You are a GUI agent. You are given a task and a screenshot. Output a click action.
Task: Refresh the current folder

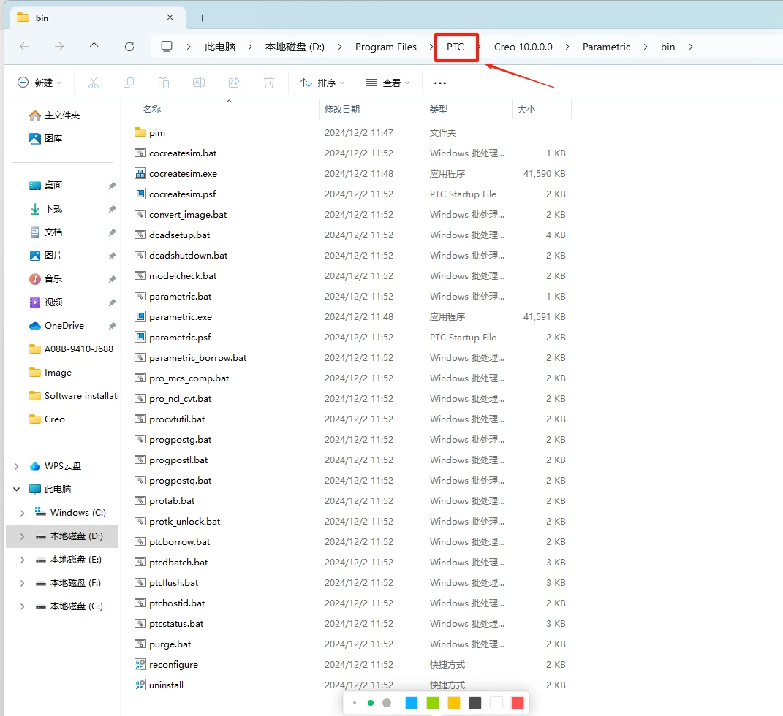[x=129, y=47]
